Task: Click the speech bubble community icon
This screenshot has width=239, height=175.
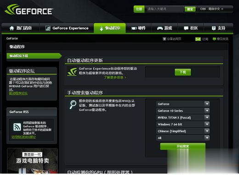Action: tap(186, 28)
